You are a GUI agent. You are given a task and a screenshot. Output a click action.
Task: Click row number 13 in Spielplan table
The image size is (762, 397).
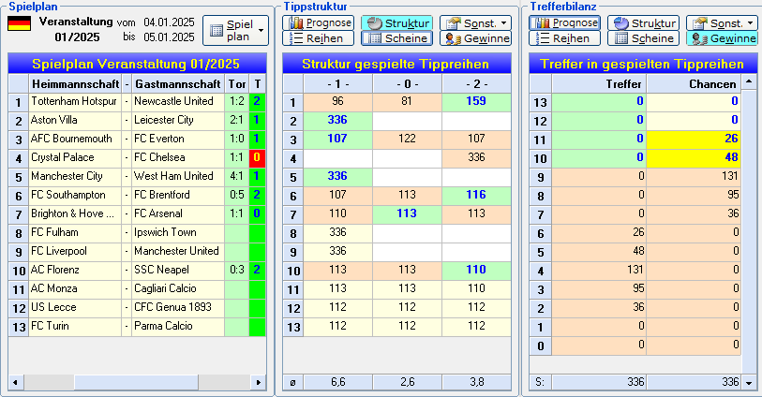click(x=19, y=327)
